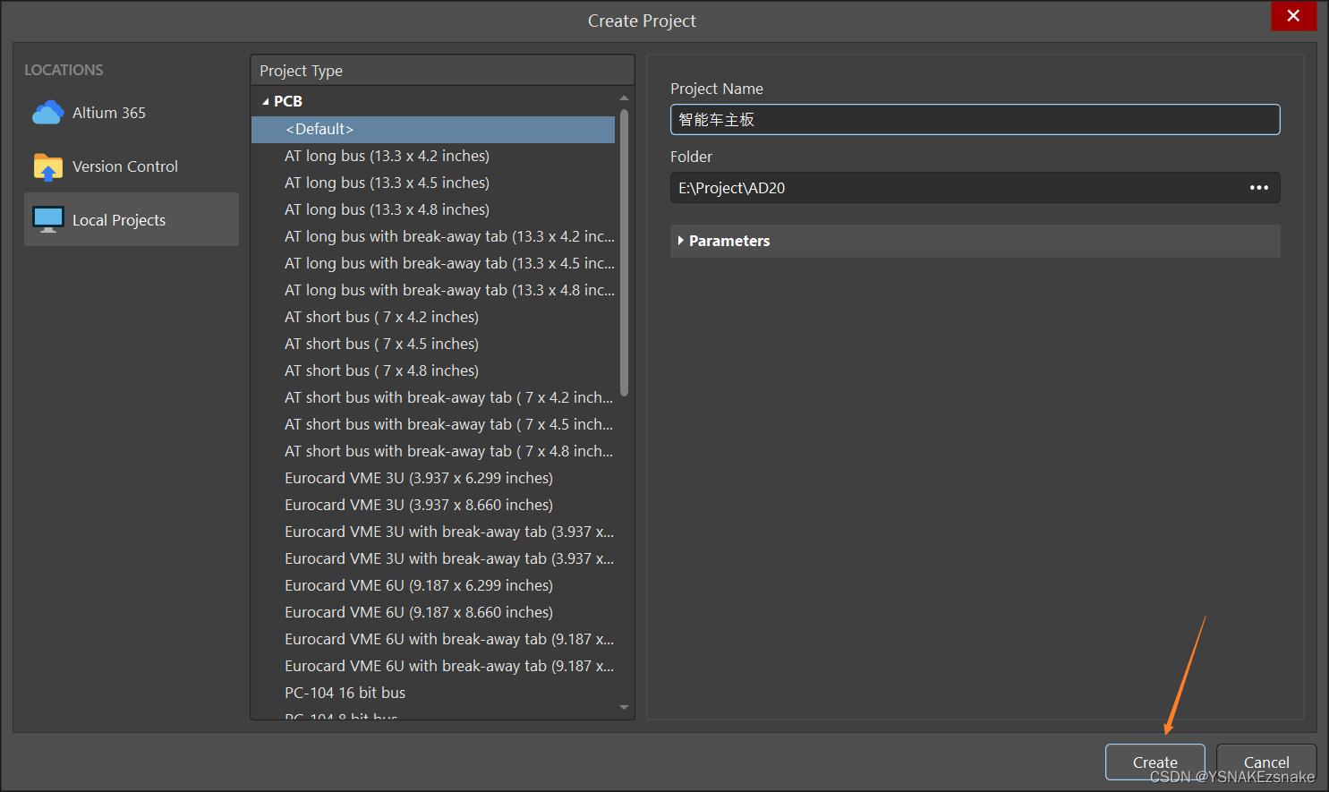
Task: Select PC-104 16 bit bus
Action: click(x=433, y=693)
